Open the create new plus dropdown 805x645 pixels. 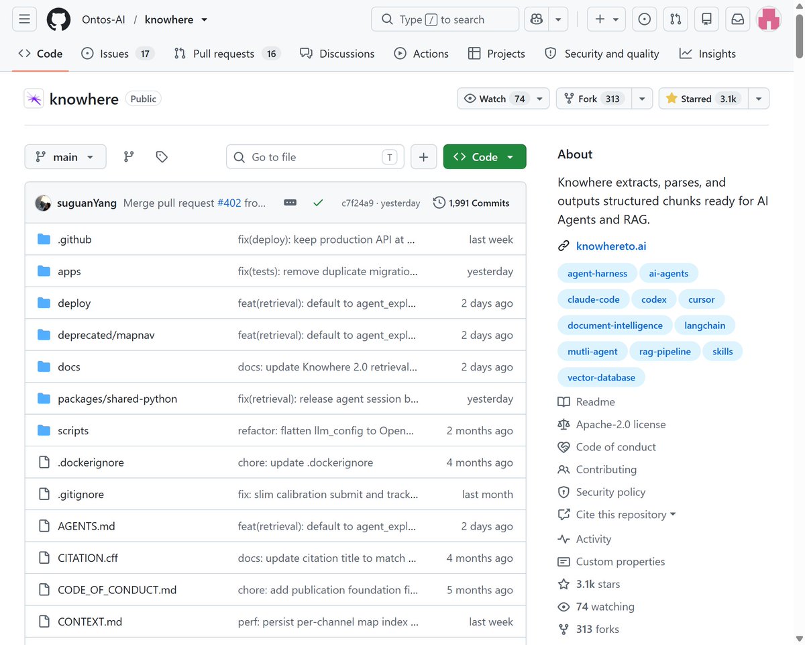(606, 19)
